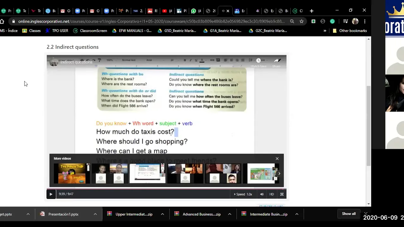Expand options for the leftmost cut-off .pptx download
This screenshot has height=227, width=404.
point(28,214)
